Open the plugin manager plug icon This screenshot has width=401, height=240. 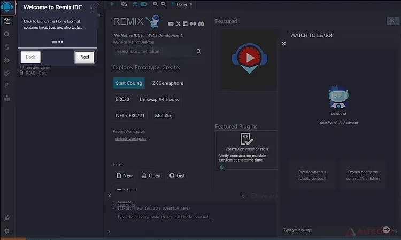tap(7, 218)
